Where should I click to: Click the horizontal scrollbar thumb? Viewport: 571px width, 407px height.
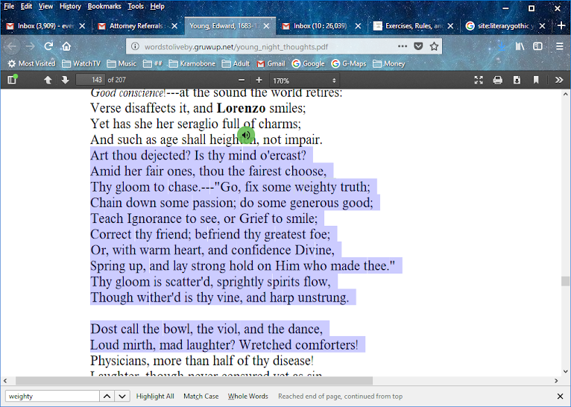pos(194,381)
